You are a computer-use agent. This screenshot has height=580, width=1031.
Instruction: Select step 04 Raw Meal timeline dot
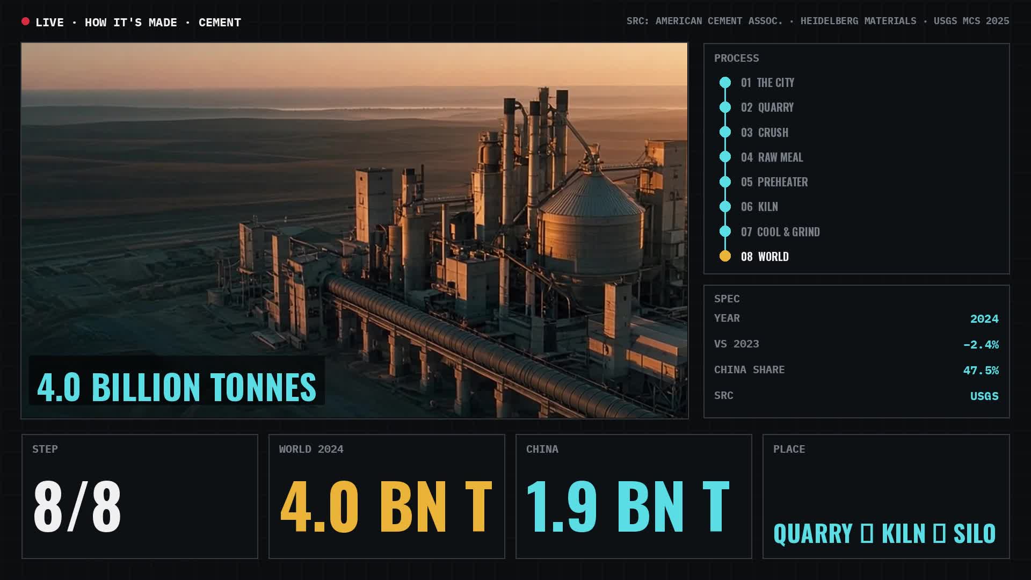click(x=725, y=157)
